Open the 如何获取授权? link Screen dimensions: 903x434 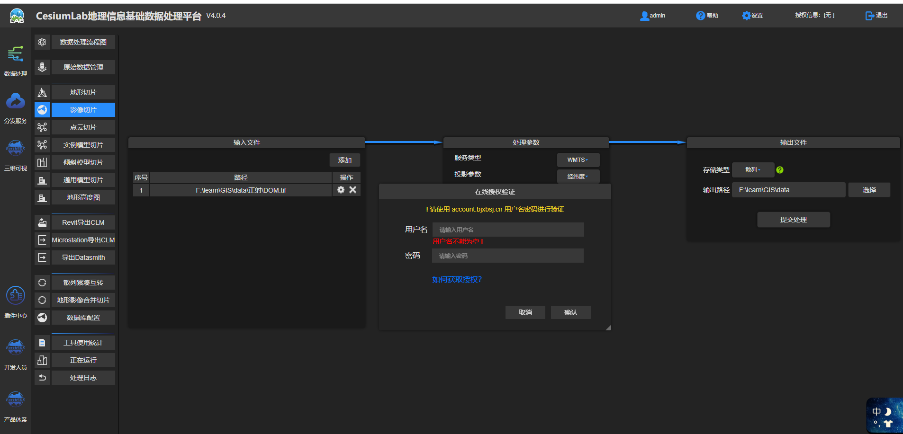click(457, 280)
